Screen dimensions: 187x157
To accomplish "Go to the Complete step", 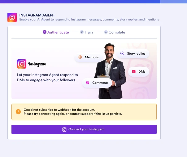I will [x=117, y=32].
